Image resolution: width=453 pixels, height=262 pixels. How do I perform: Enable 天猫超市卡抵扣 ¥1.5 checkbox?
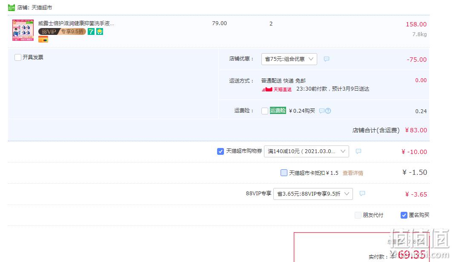click(x=284, y=173)
